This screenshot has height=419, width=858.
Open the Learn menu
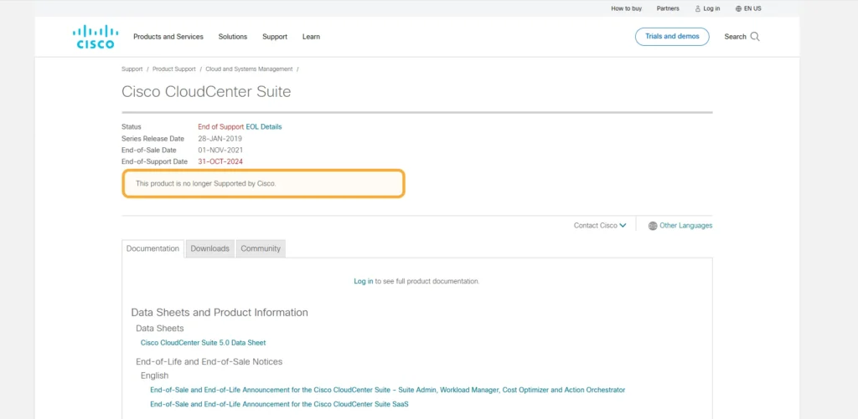[x=312, y=37]
